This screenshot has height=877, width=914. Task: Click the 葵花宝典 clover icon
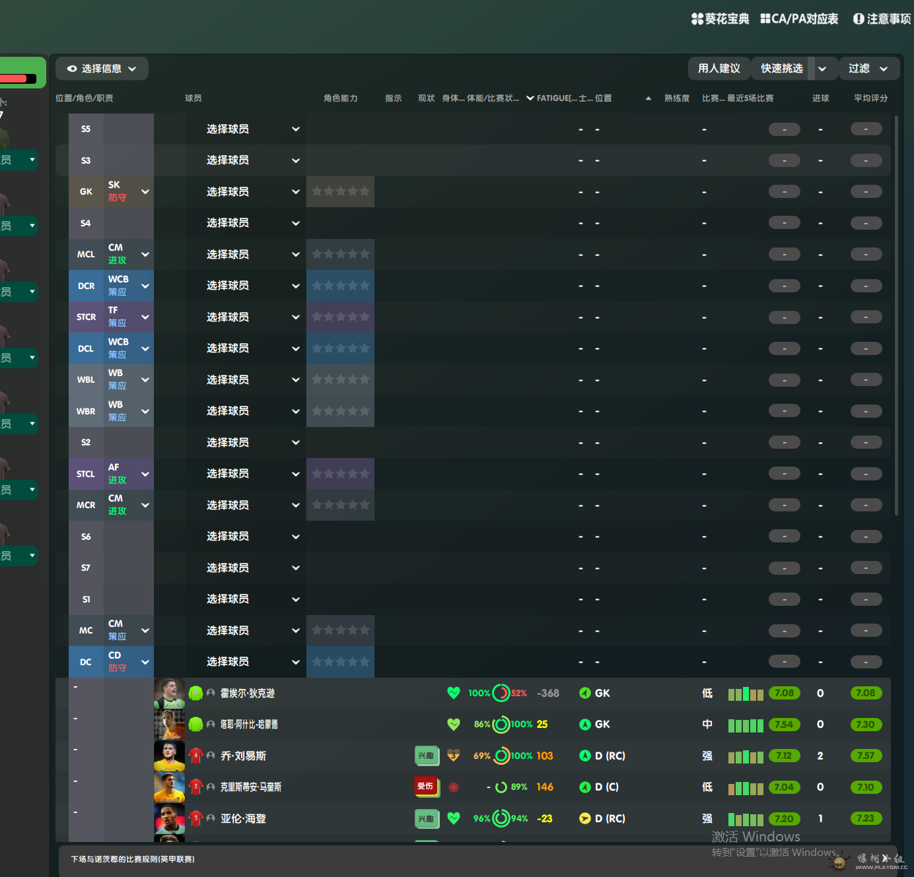click(x=697, y=19)
